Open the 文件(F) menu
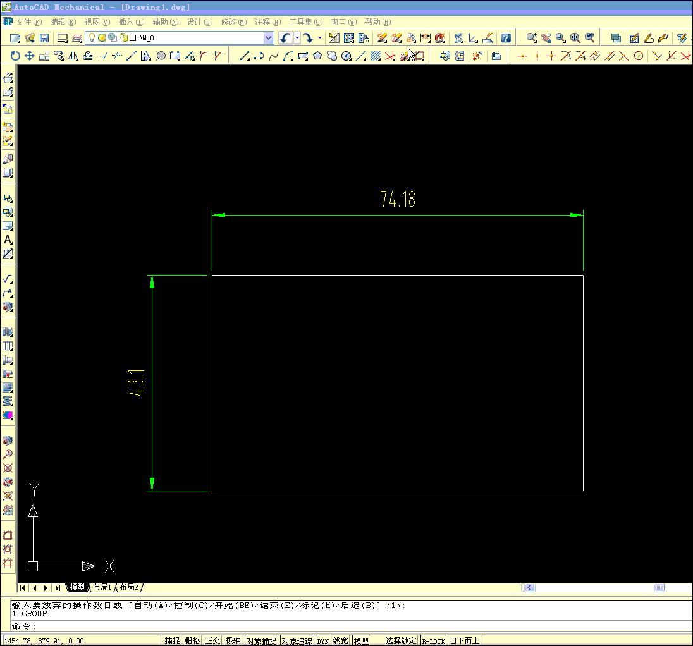This screenshot has height=646, width=693. (x=28, y=22)
